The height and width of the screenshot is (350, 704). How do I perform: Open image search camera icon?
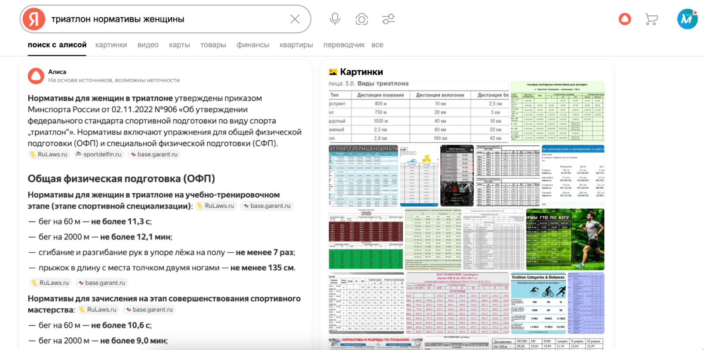click(x=361, y=19)
